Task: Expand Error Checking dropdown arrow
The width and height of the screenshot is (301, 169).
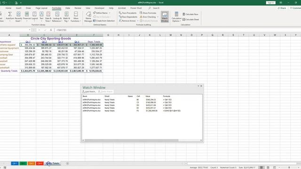Action: (x=158, y=17)
